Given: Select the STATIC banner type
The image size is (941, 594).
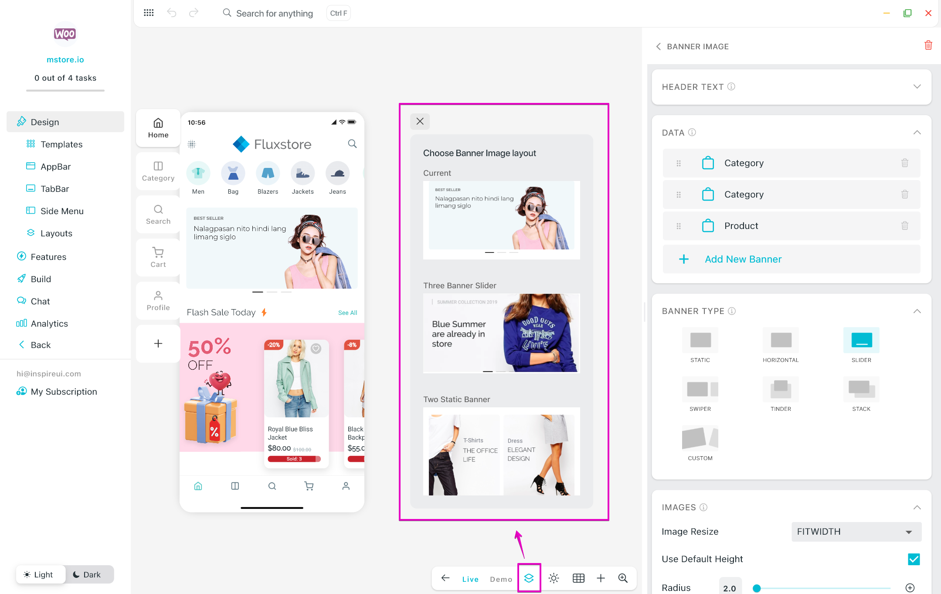Looking at the screenshot, I should point(700,341).
